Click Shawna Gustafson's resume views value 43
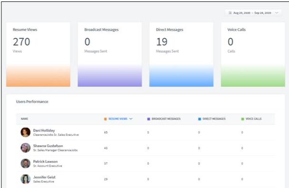Screen dimensions: 289x188 point(106,148)
